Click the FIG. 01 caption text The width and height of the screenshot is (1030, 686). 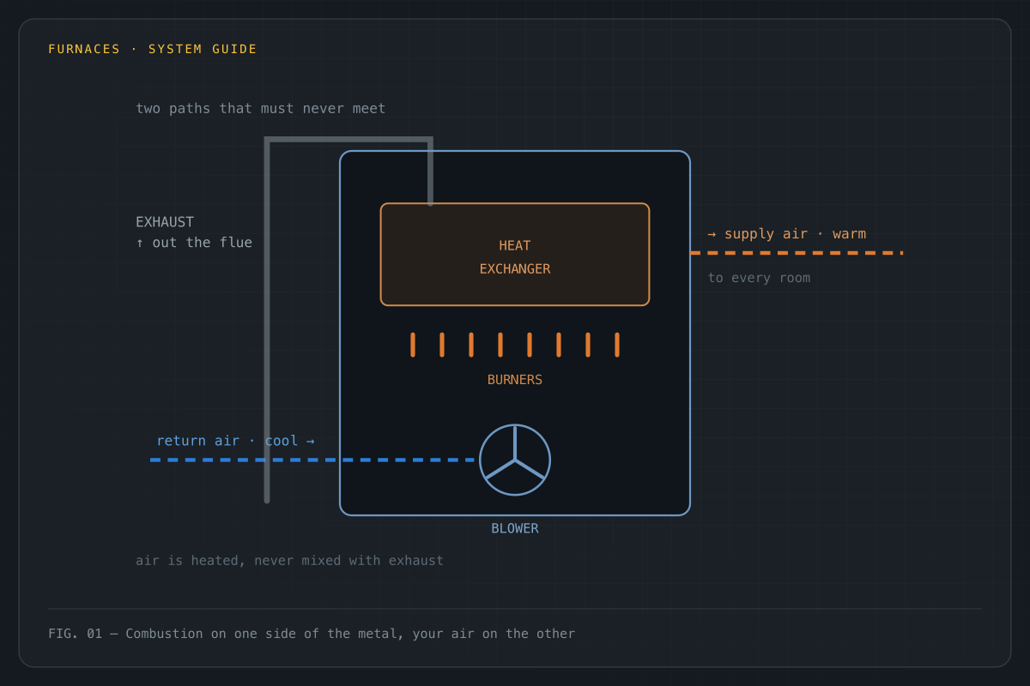pyautogui.click(x=312, y=634)
